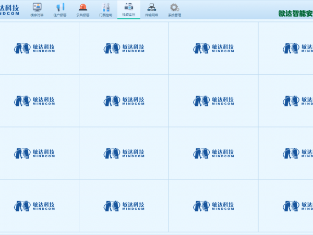This screenshot has height=235, width=313.
Task: Select video pane in row 1, column 3
Action: click(213, 48)
